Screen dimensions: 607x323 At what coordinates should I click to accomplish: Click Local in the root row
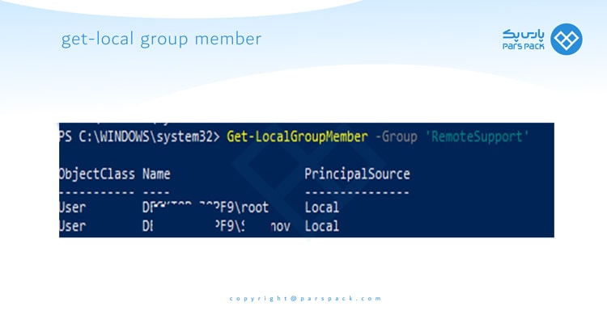coord(321,208)
